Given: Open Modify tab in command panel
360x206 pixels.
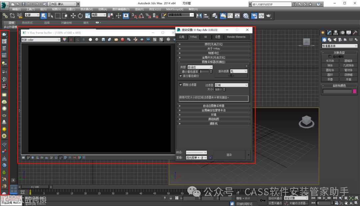Looking at the screenshot, I should (329, 33).
